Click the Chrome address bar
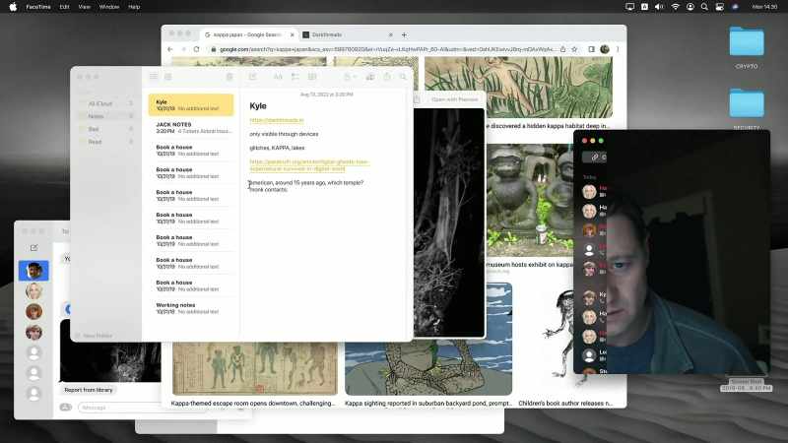 pos(385,49)
